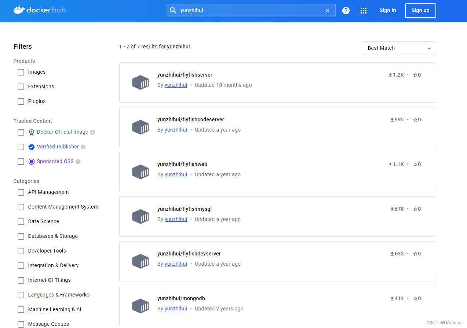Toggle the Machine Learning & AI filter
The width and height of the screenshot is (467, 328).
pos(21,309)
